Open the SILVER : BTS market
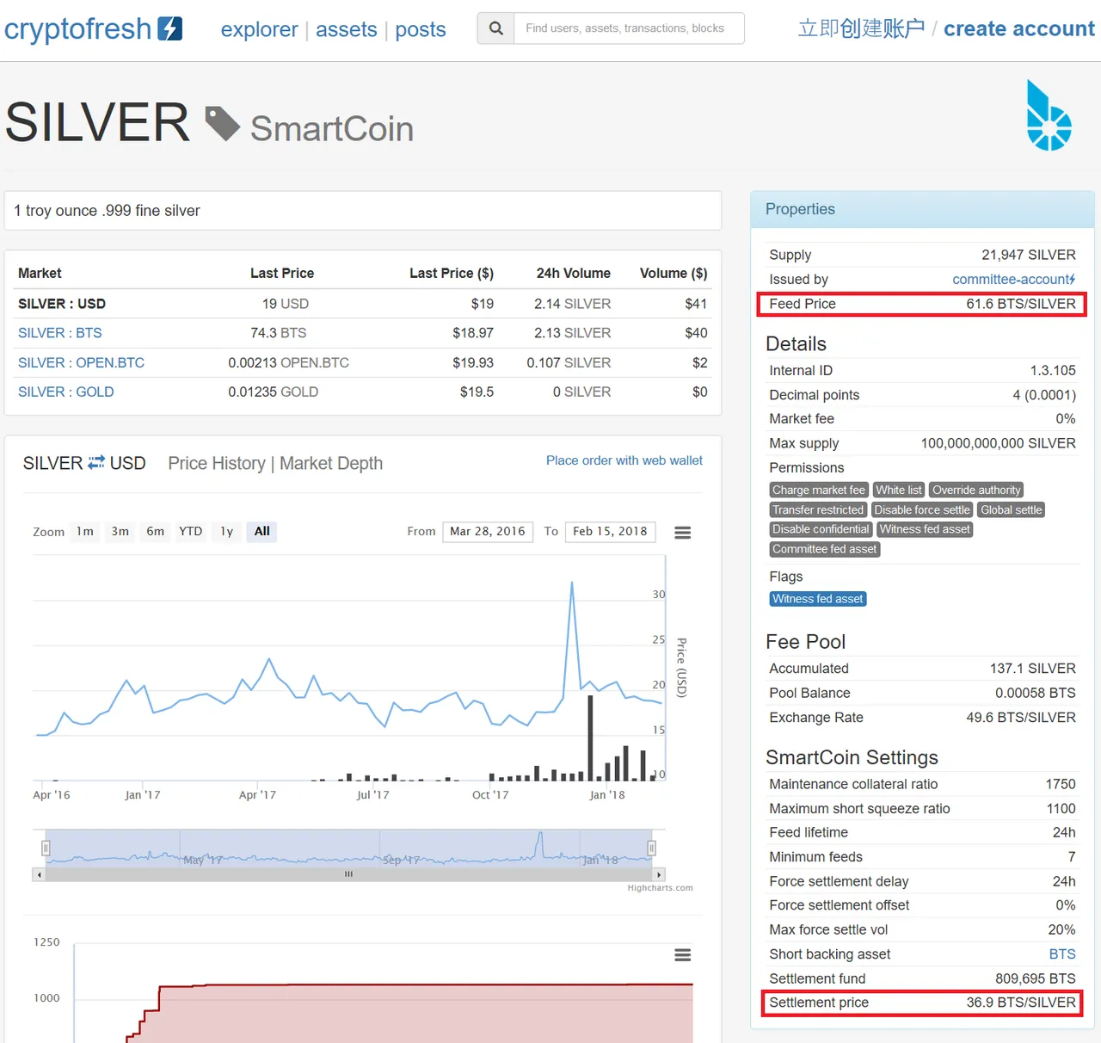 [x=60, y=333]
